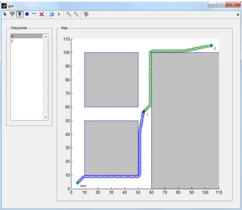Select the blue line tool
The image size is (242, 210).
click(34, 14)
